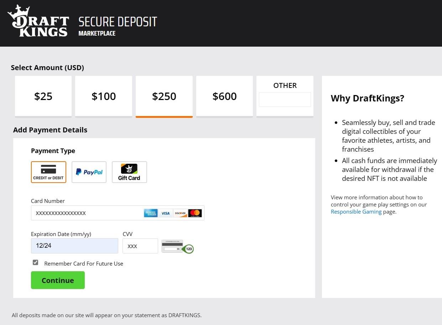This screenshot has height=325, width=442.
Task: Select the $100 deposit amount
Action: (104, 96)
